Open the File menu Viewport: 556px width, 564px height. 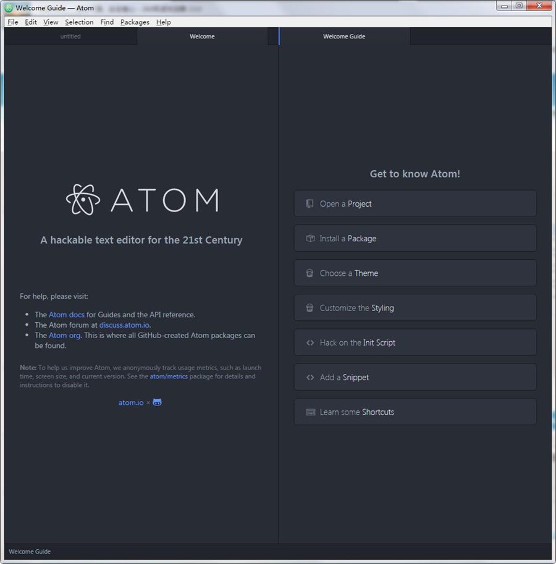click(x=12, y=22)
